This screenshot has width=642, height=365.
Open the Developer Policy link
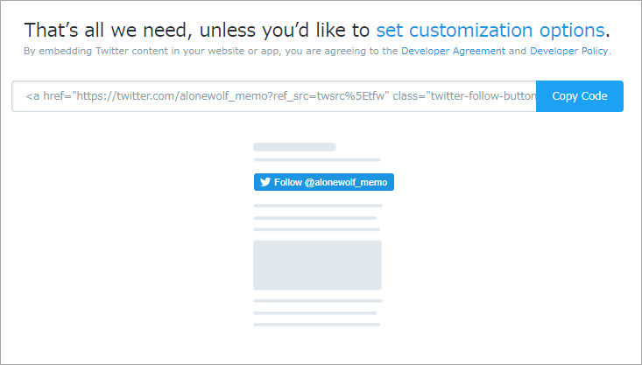pos(568,51)
